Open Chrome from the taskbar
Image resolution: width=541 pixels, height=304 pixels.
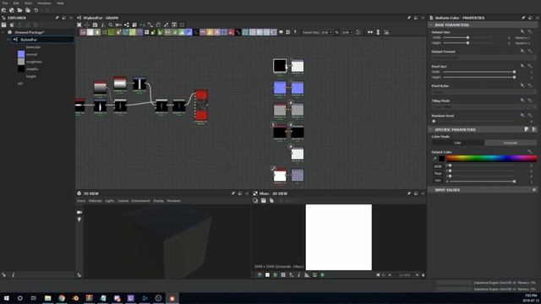(x=62, y=298)
